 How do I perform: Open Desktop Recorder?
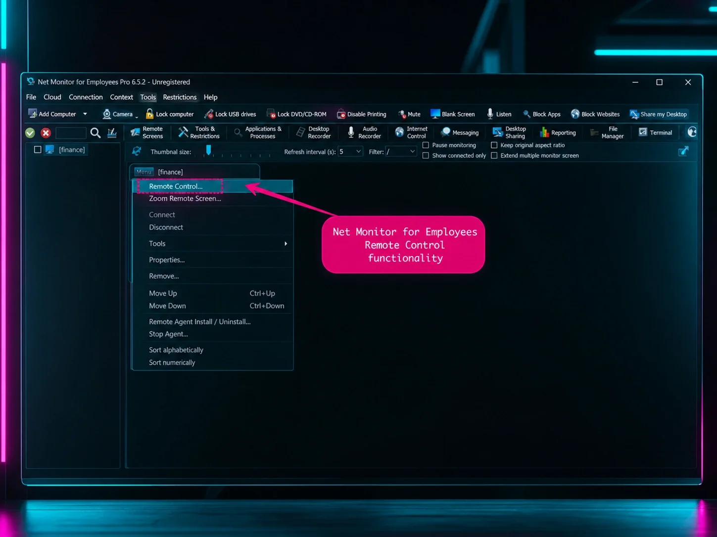[x=314, y=133]
